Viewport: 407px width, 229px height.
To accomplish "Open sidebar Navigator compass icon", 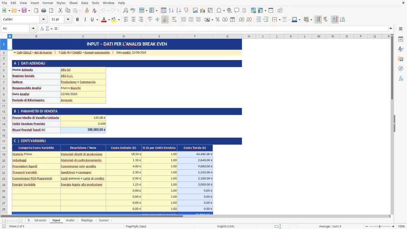I will tap(401, 69).
